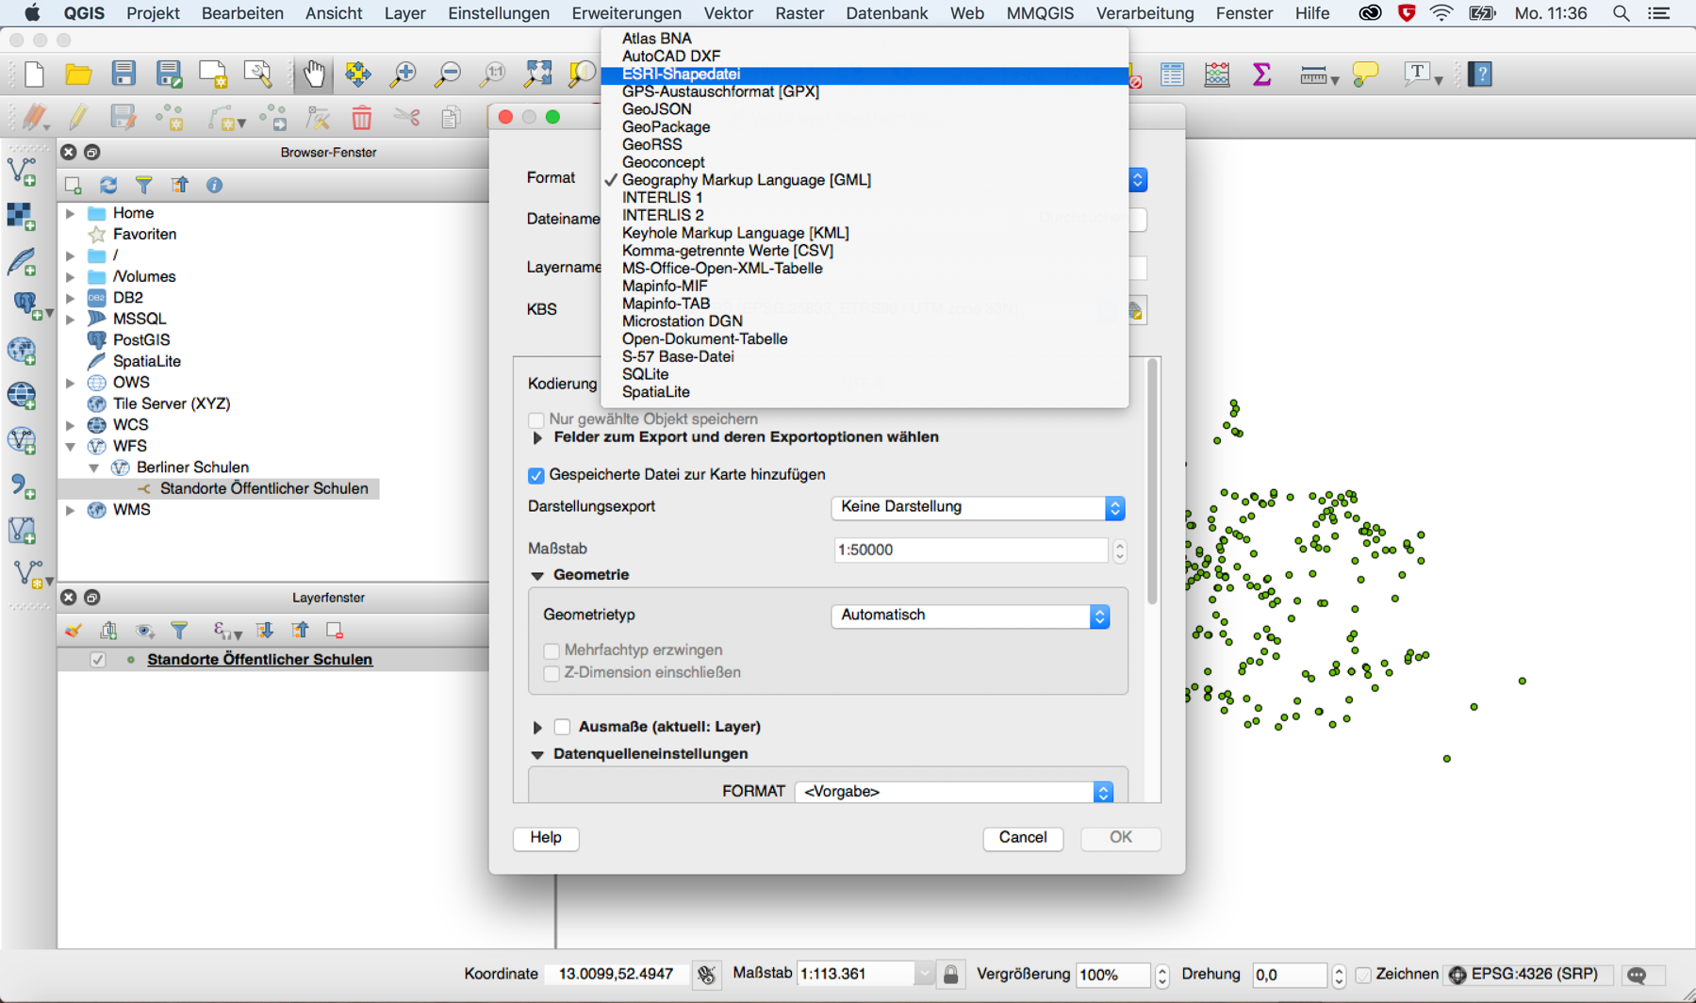Enable 'Ausmaße (aktuell: Layer)' checkbox

coord(562,727)
